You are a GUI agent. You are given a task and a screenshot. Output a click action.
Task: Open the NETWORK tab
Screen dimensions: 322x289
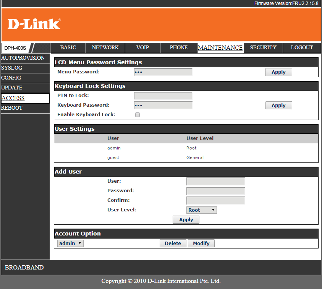pyautogui.click(x=105, y=47)
